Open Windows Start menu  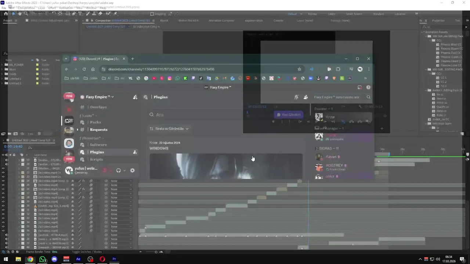(6, 259)
